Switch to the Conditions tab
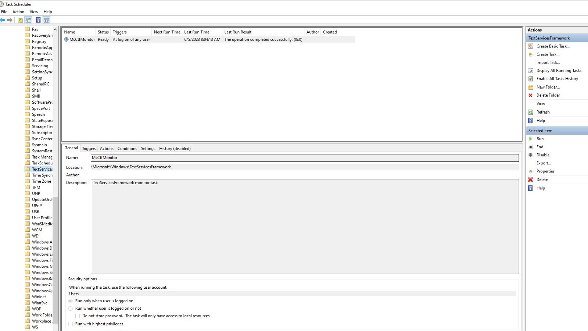The height and width of the screenshot is (331, 588). tap(127, 148)
